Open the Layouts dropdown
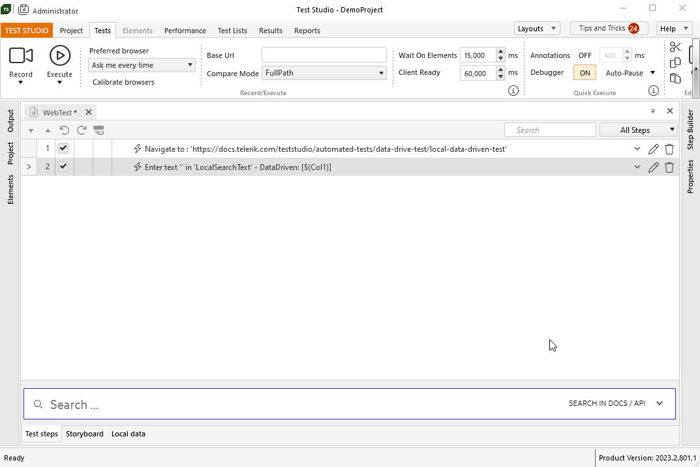Viewport: 700px width, 467px height. [537, 29]
